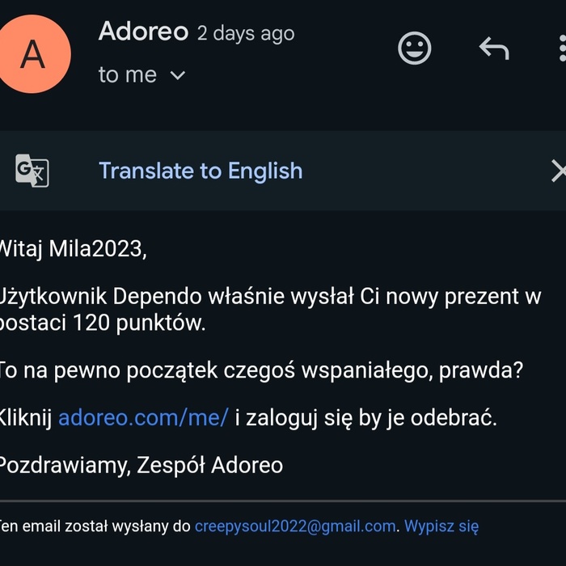
Task: Tap the Pozdrawiamy, Zespół Adoreo signature
Action: pos(141,465)
